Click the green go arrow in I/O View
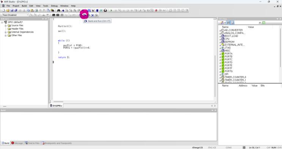The image size is (282, 149). (x=264, y=23)
